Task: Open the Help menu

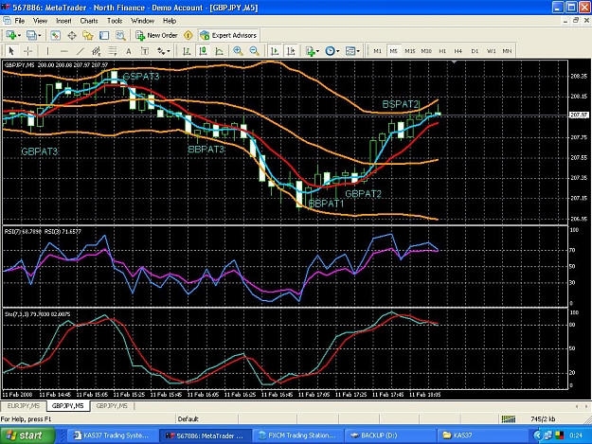Action: 170,21
